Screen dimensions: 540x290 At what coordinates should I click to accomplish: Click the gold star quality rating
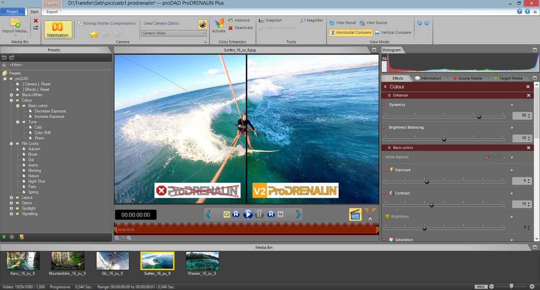click(x=94, y=34)
